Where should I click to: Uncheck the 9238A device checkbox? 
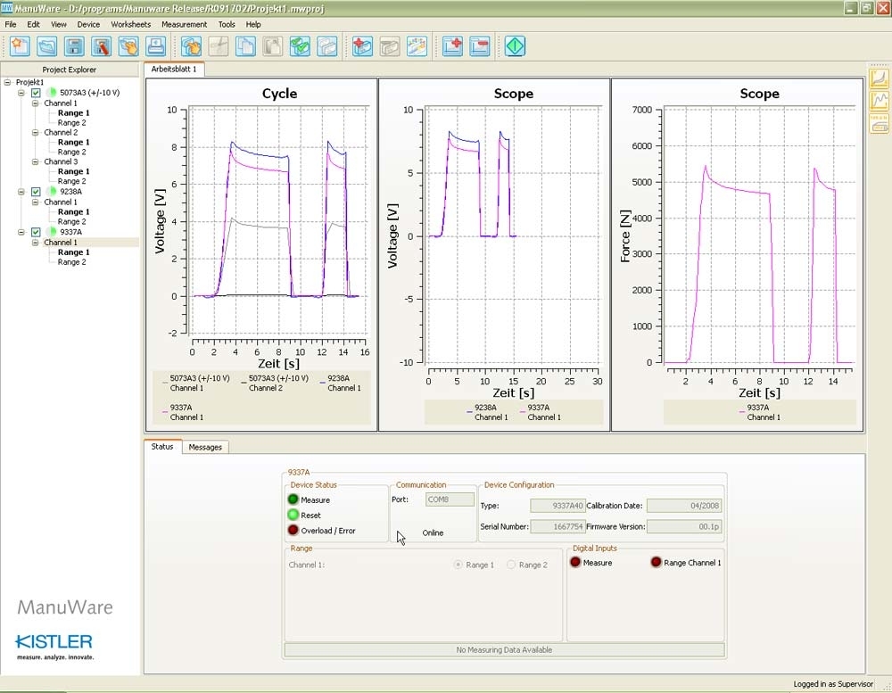click(x=36, y=192)
